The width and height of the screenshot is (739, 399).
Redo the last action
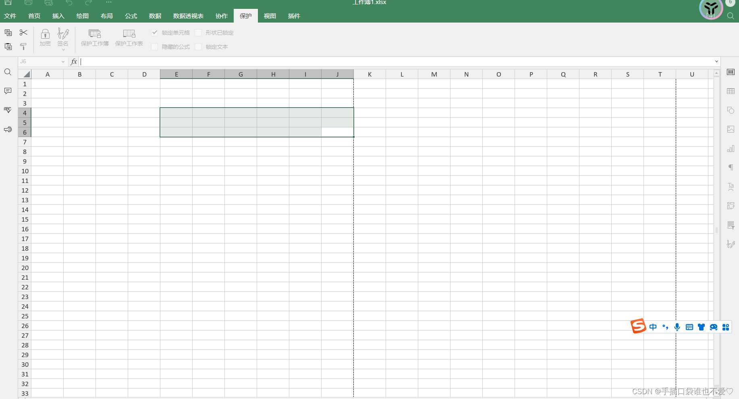89,2
